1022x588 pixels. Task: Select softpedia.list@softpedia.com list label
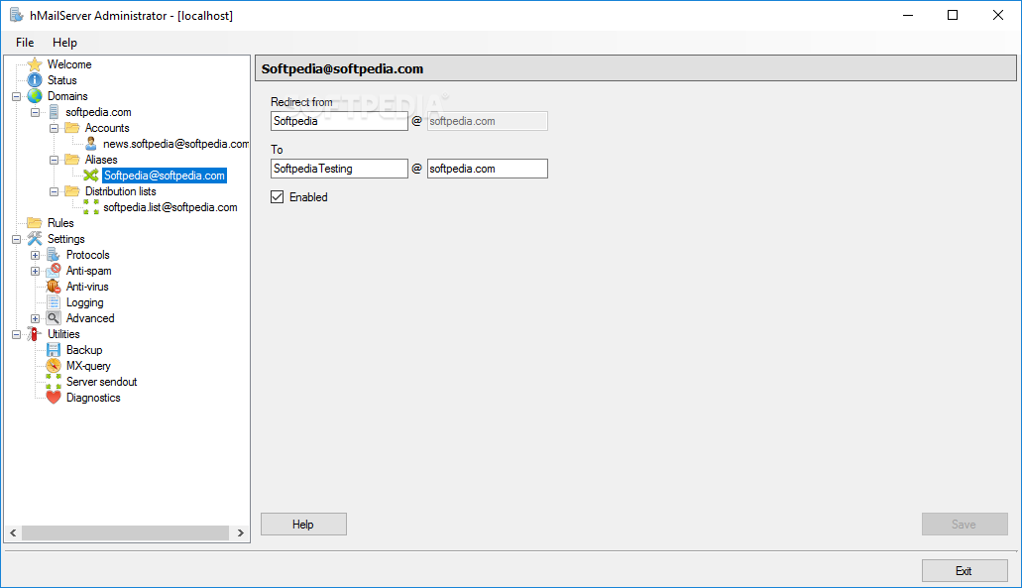click(170, 207)
